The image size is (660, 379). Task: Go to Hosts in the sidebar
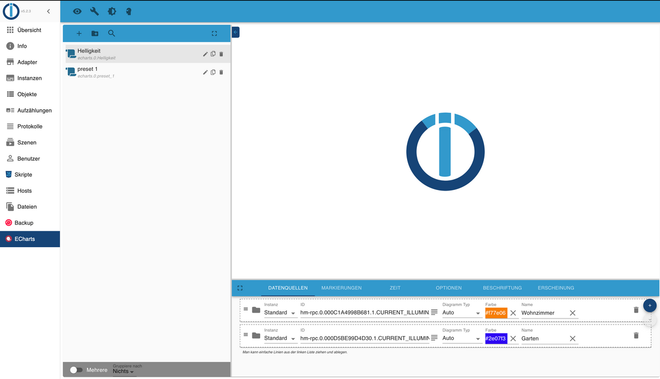click(x=30, y=191)
